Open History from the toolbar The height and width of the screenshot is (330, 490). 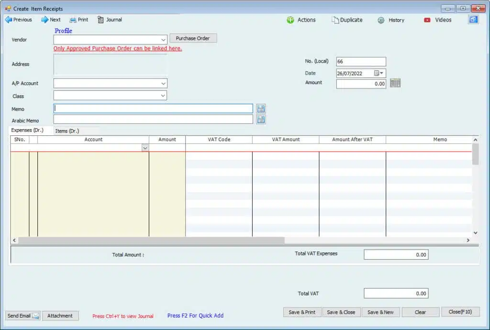[381, 20]
